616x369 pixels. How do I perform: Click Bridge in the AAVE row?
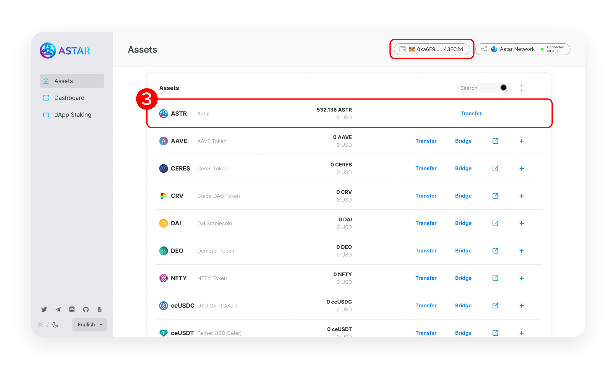click(463, 141)
